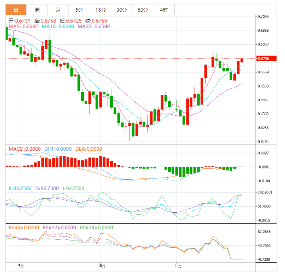Click the DIFF:0.0000 indicator label
The image size is (285, 278).
[58, 149]
